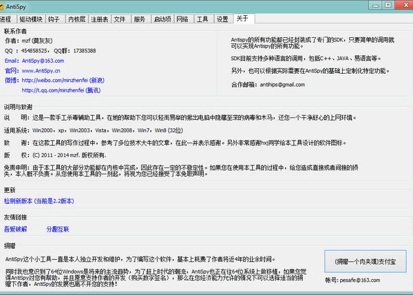Select the 网络 tab

click(182, 19)
